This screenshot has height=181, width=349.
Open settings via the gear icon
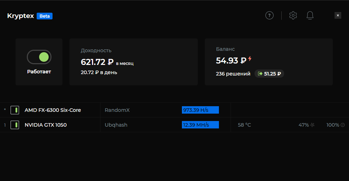coord(293,16)
